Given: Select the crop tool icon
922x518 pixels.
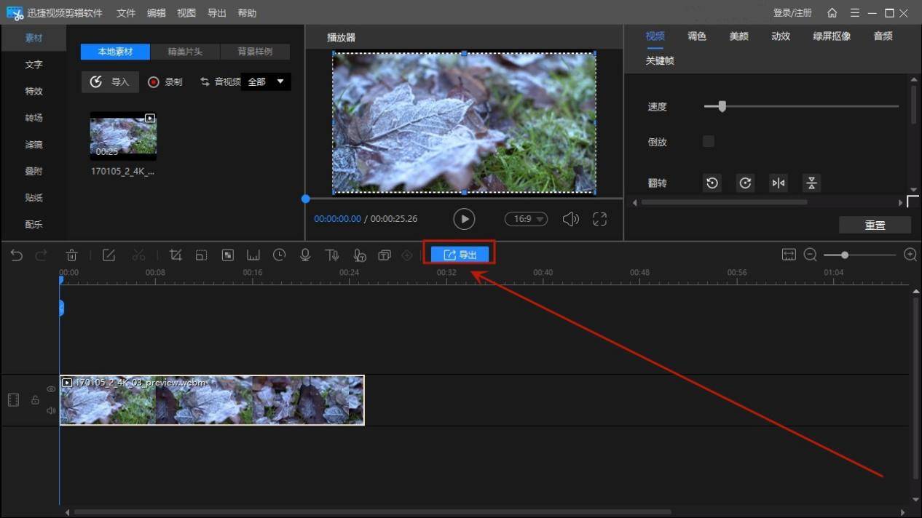Looking at the screenshot, I should [176, 255].
